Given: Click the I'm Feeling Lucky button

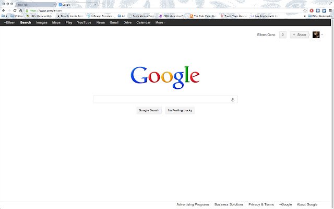Looking at the screenshot, I should click(180, 110).
